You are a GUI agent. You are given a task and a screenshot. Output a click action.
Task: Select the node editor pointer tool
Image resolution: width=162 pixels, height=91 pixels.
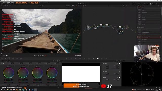[83, 6]
